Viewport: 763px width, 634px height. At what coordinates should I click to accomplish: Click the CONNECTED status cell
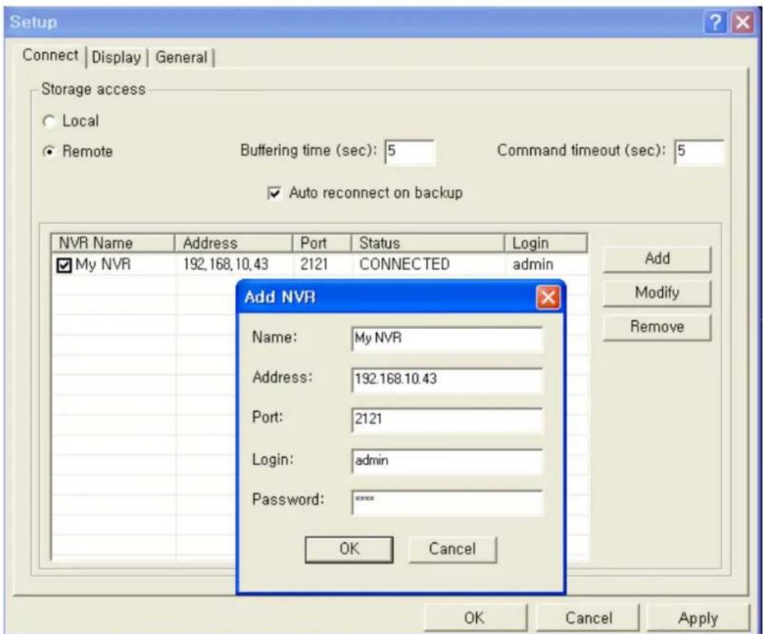(404, 264)
